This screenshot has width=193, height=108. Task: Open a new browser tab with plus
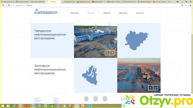click(x=169, y=2)
